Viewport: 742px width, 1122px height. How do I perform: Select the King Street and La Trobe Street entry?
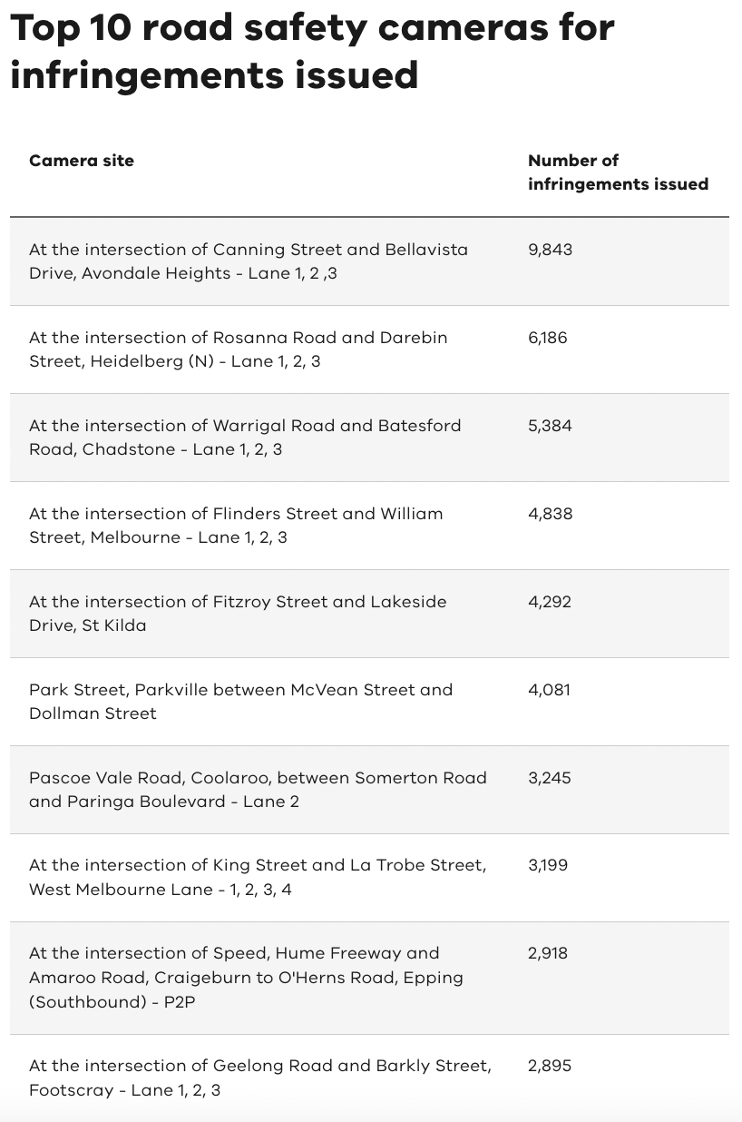pyautogui.click(x=258, y=878)
